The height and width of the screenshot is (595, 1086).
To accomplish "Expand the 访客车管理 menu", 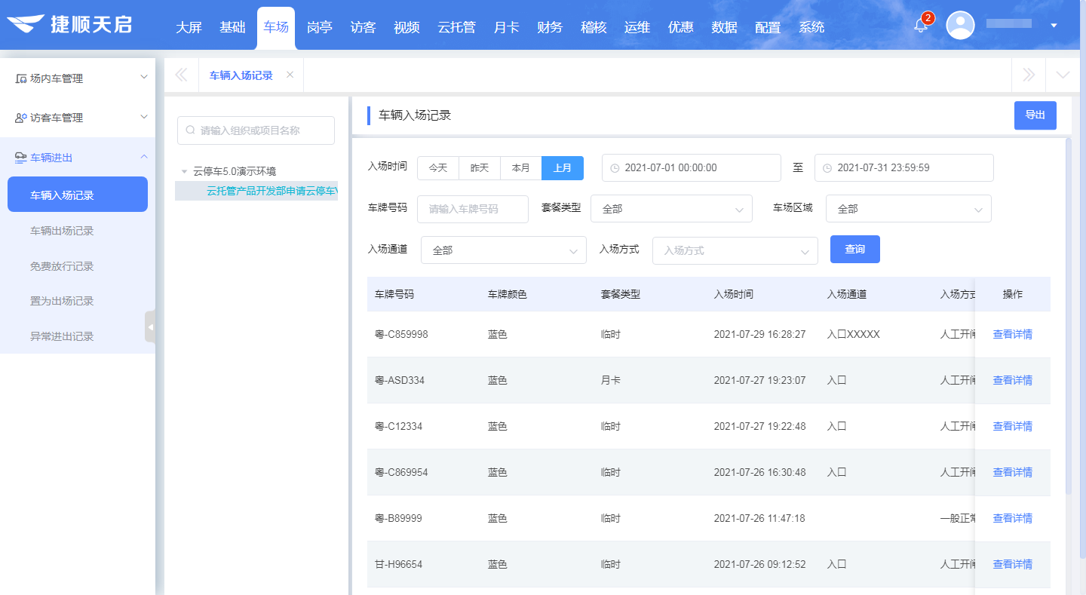I will 144,117.
